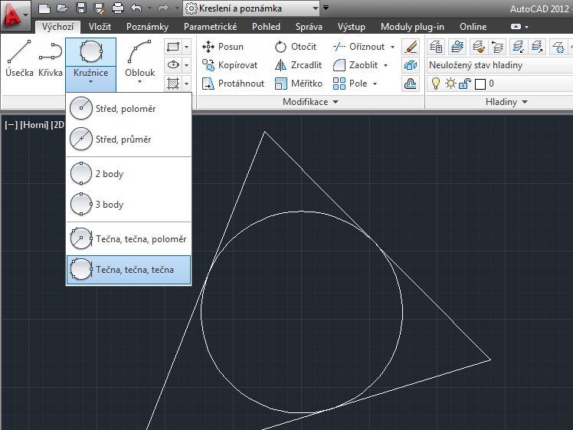Click the Protáhnout stretch tool
The width and height of the screenshot is (573, 430).
tap(233, 84)
